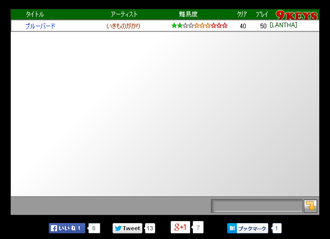Open the song ブルーバード
Image resolution: width=330 pixels, height=239 pixels.
[x=40, y=26]
